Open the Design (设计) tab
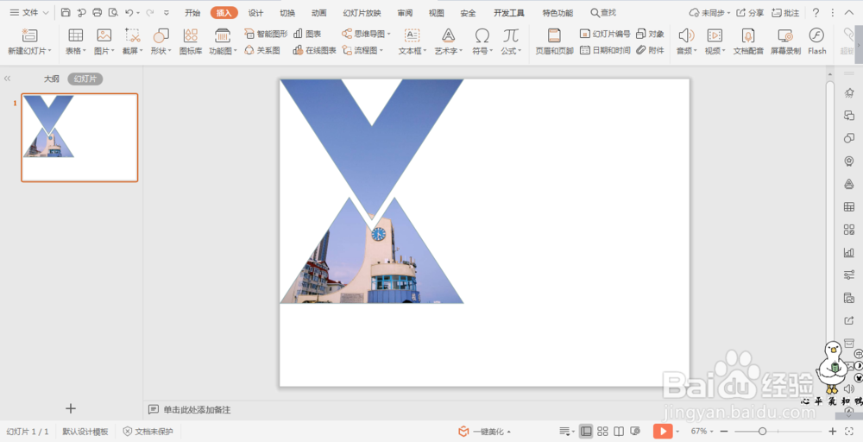This screenshot has width=863, height=442. [x=255, y=13]
